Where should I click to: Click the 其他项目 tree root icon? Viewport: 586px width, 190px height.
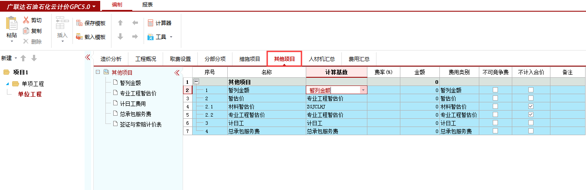[106, 73]
